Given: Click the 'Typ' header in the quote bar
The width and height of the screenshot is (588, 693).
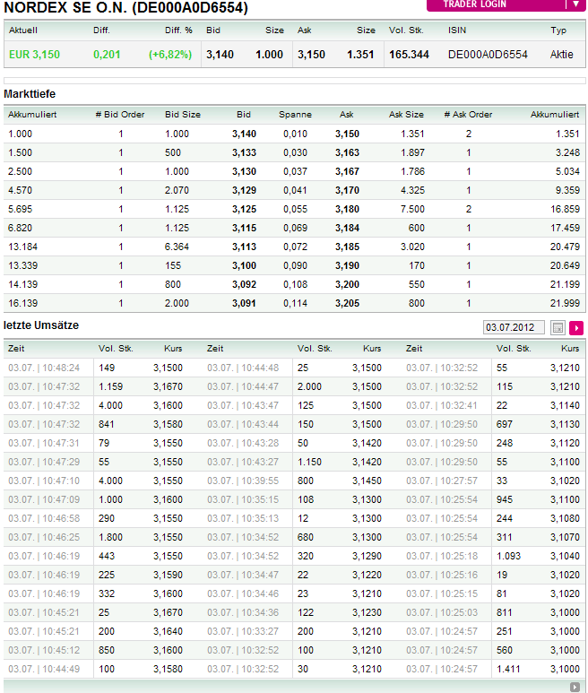Looking at the screenshot, I should coord(558,30).
